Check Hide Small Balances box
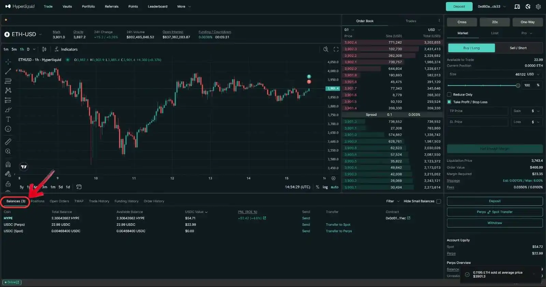The width and height of the screenshot is (546, 287). point(439,201)
